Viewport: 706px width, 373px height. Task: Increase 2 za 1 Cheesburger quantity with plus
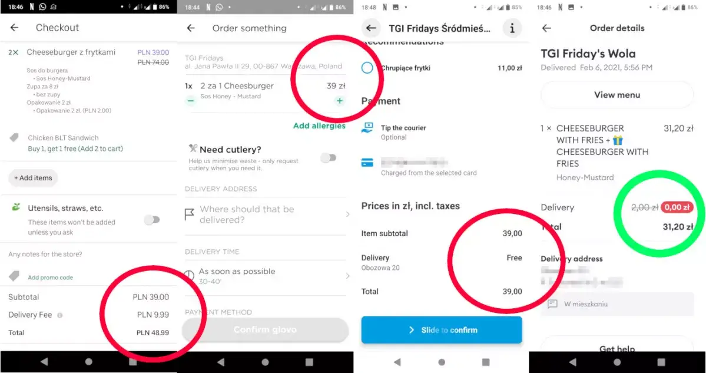pos(340,100)
